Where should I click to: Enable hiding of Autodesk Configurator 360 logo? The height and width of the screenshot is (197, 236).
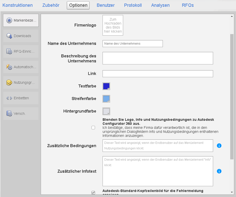pyautogui.click(x=93, y=128)
